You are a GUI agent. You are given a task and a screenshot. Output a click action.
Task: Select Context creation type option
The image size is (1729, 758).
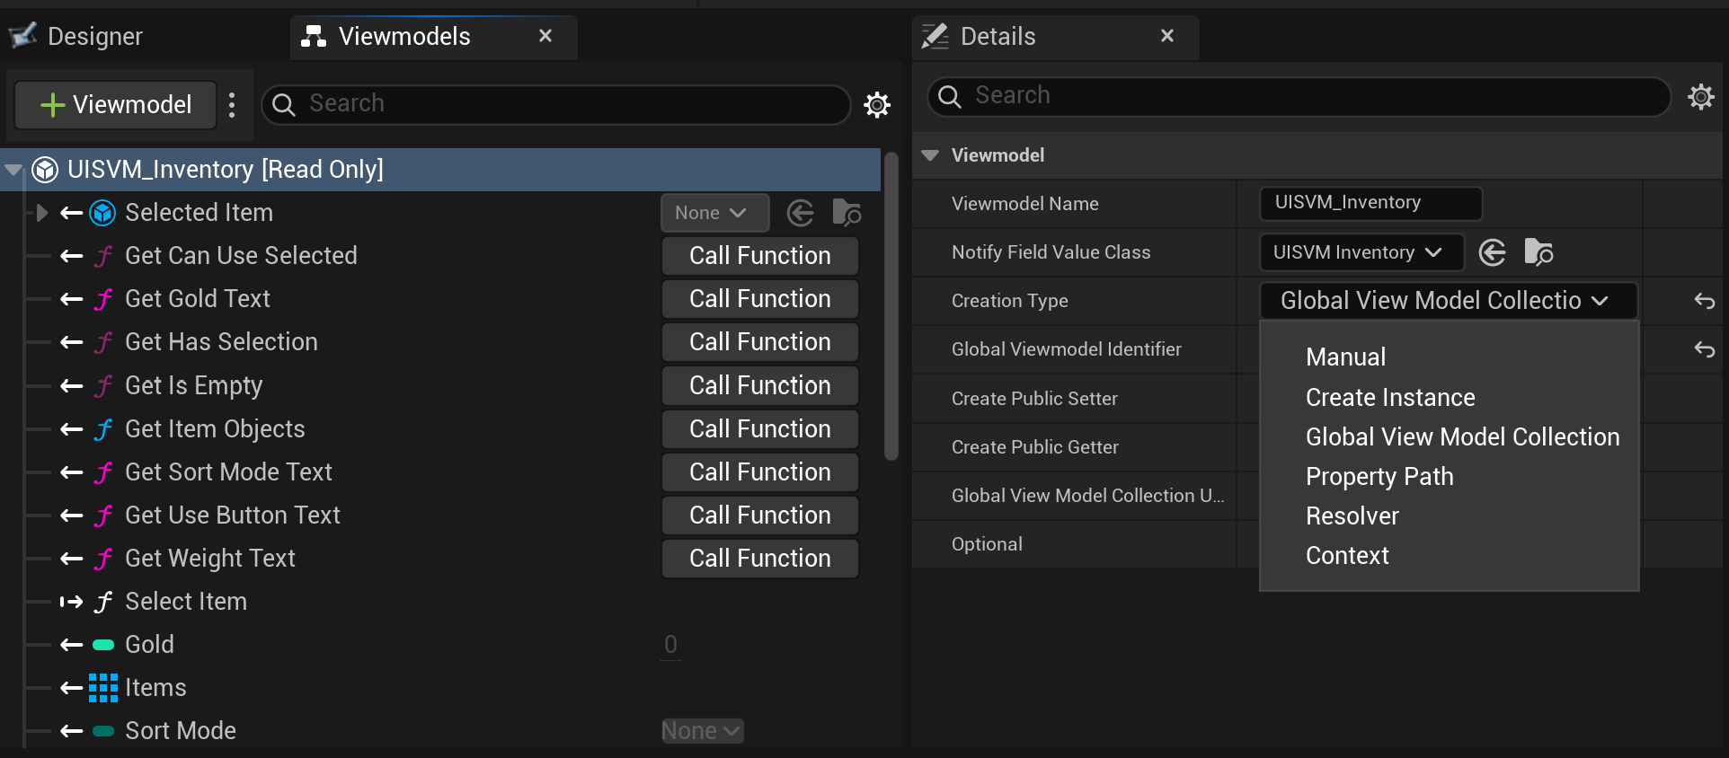click(1347, 555)
